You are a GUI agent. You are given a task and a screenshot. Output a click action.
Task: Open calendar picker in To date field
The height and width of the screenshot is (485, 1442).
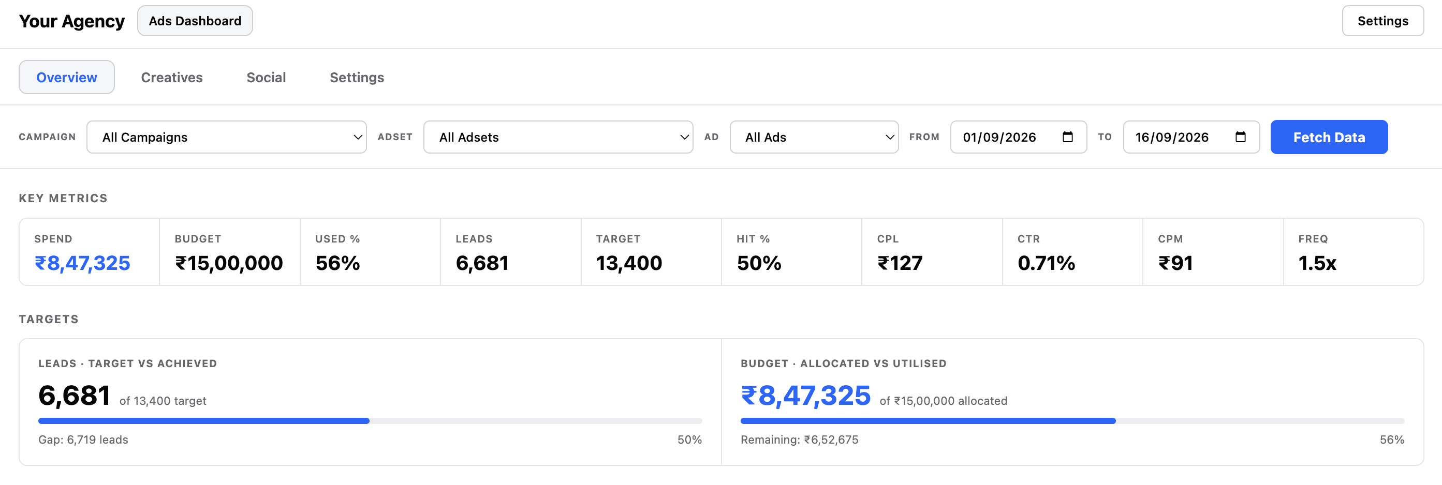point(1241,137)
